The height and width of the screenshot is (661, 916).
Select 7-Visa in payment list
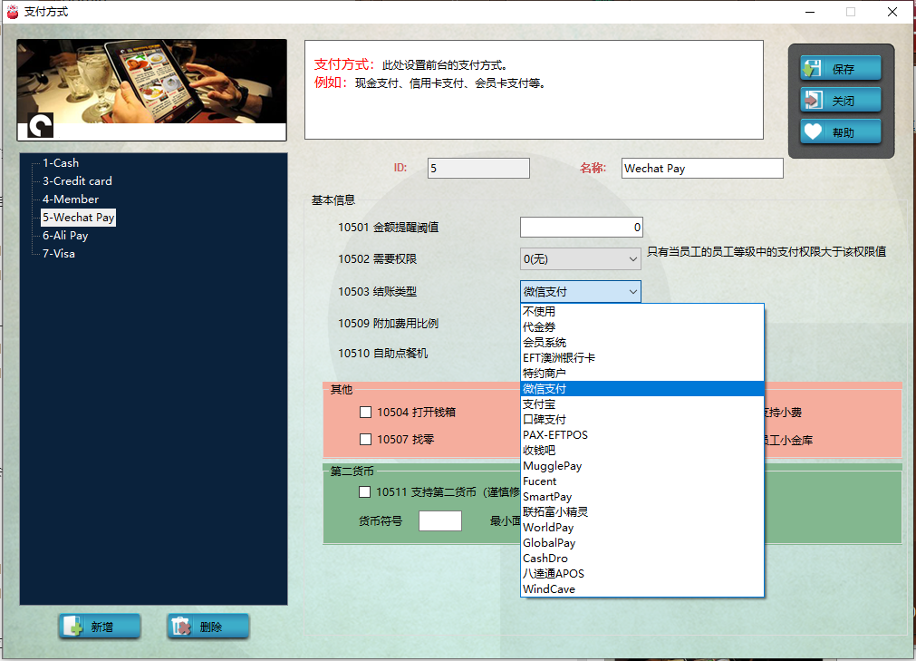(58, 254)
